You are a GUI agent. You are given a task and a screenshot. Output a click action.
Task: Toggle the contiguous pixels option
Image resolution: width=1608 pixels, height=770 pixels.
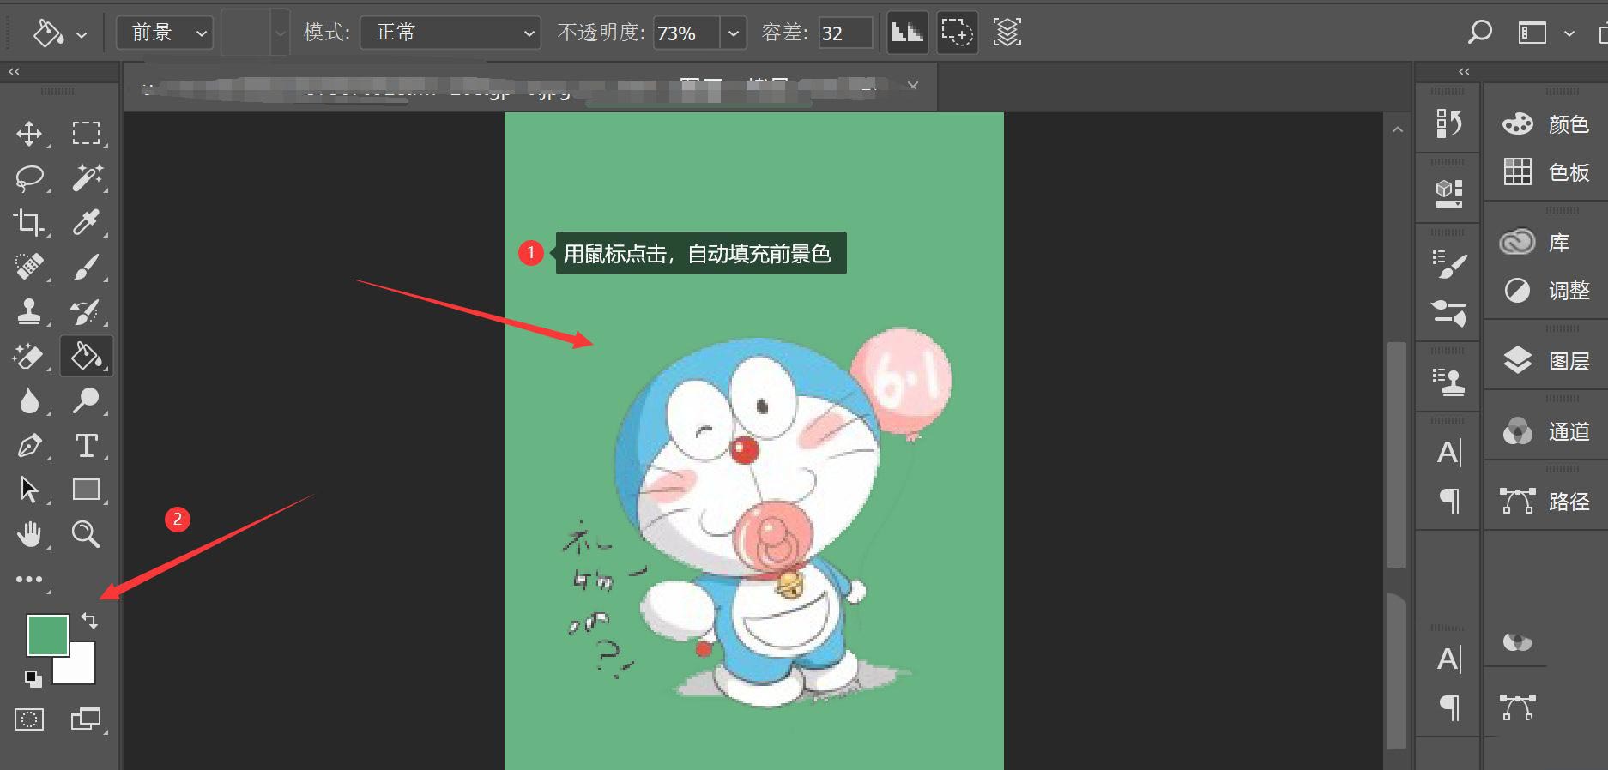[x=957, y=33]
